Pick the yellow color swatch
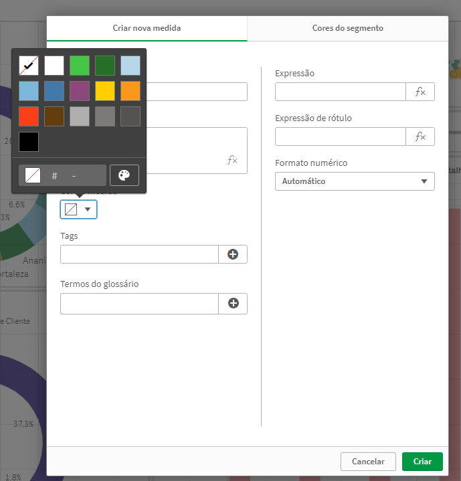The width and height of the screenshot is (461, 481). pyautogui.click(x=105, y=91)
